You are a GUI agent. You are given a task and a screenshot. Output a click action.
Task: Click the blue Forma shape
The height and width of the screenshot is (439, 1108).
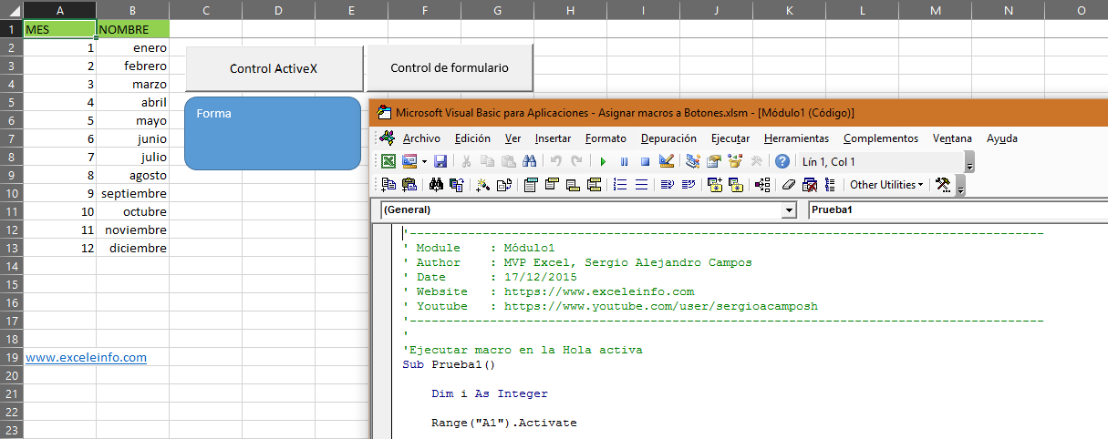tap(273, 134)
